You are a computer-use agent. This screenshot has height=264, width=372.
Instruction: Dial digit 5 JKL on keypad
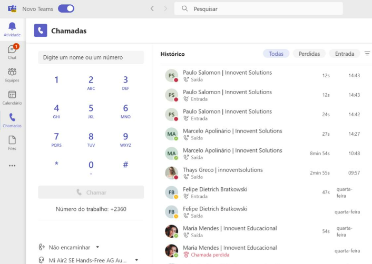(91, 111)
